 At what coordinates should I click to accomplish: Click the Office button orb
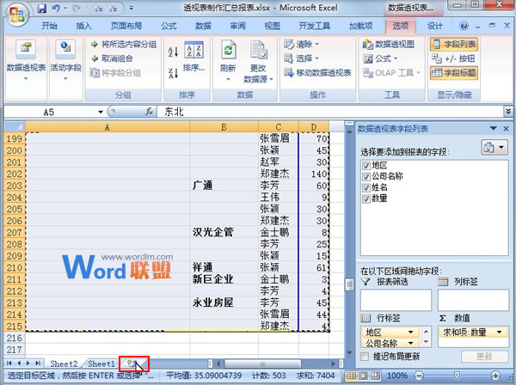tap(16, 15)
